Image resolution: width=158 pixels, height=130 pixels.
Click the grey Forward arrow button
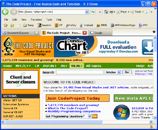[x=14, y=12]
